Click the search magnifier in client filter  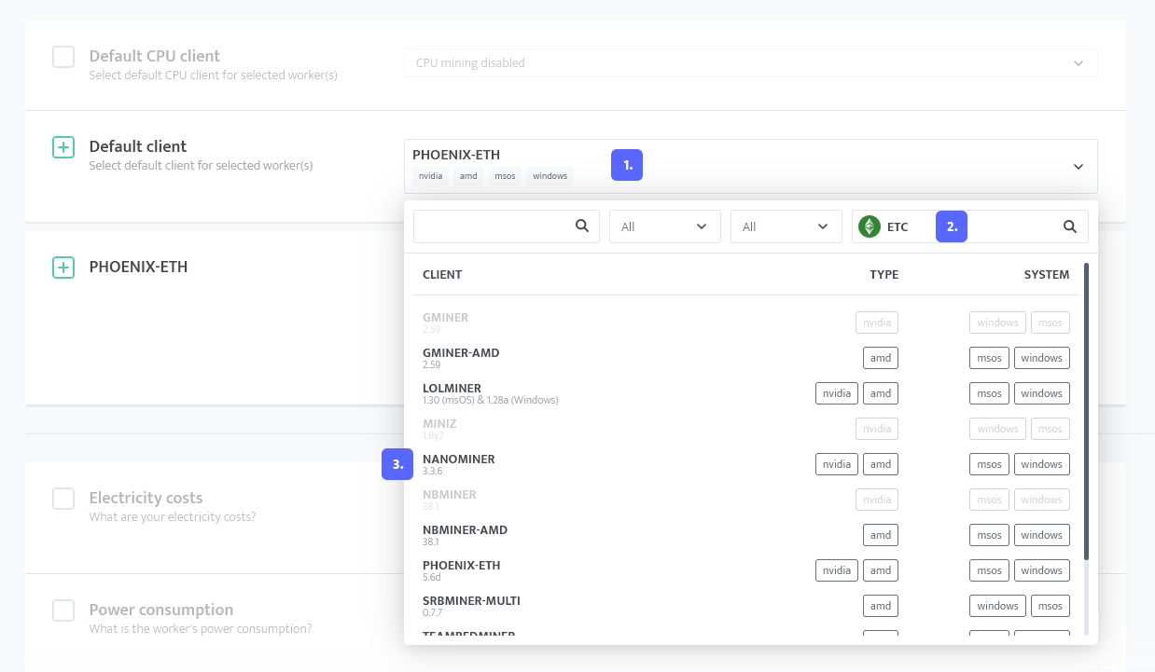point(581,226)
